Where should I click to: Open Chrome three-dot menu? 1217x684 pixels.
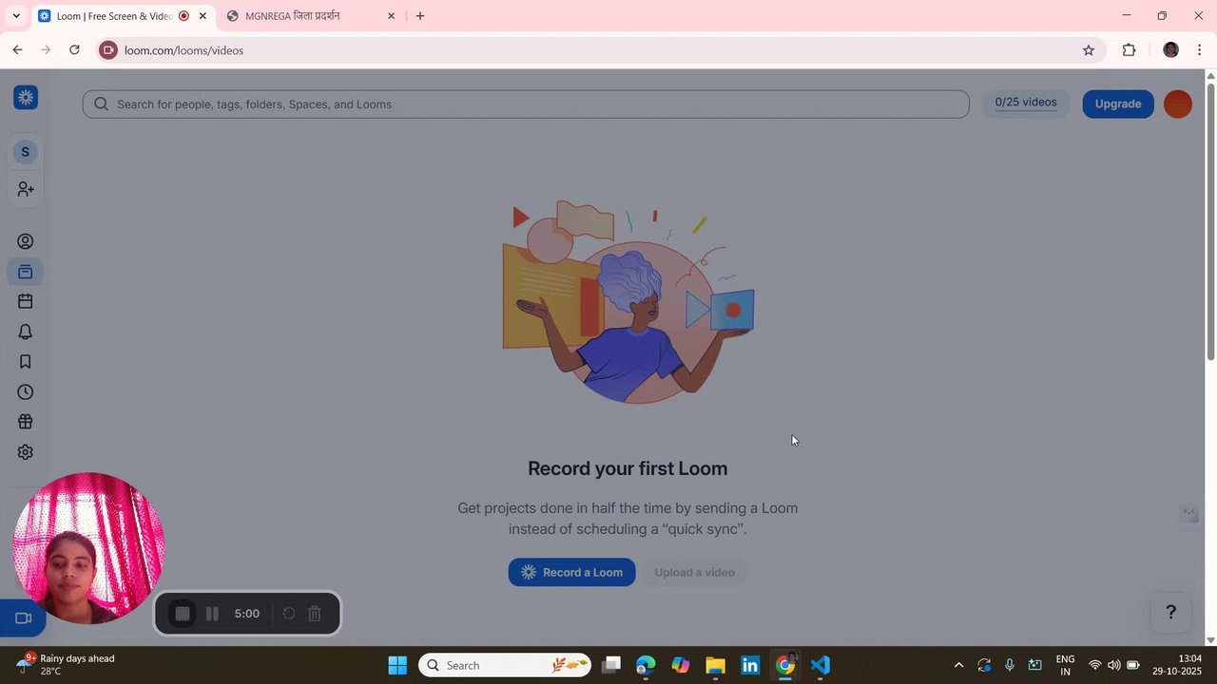pos(1200,50)
